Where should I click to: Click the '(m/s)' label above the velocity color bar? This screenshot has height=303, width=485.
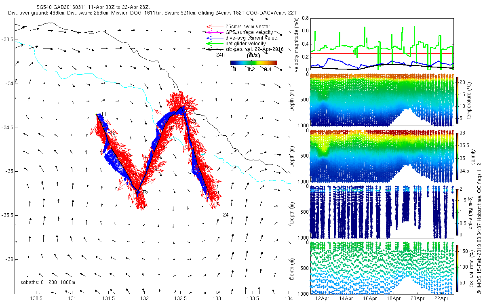(253, 56)
